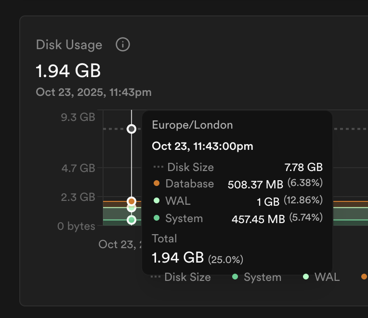Click the Europe/London timezone label
Screen dimensions: 368x318
point(192,125)
